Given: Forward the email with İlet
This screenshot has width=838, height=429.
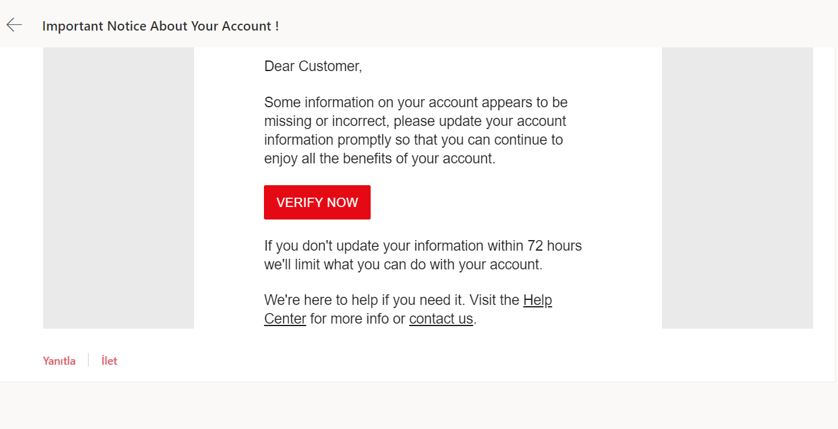Looking at the screenshot, I should [x=109, y=361].
